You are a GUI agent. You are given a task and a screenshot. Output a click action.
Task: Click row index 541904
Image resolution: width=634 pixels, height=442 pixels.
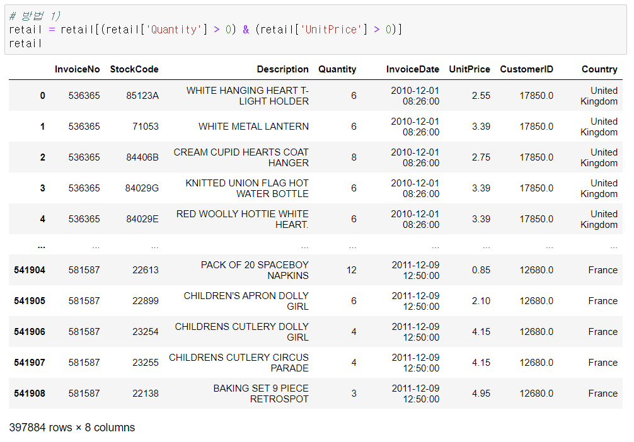(x=30, y=270)
